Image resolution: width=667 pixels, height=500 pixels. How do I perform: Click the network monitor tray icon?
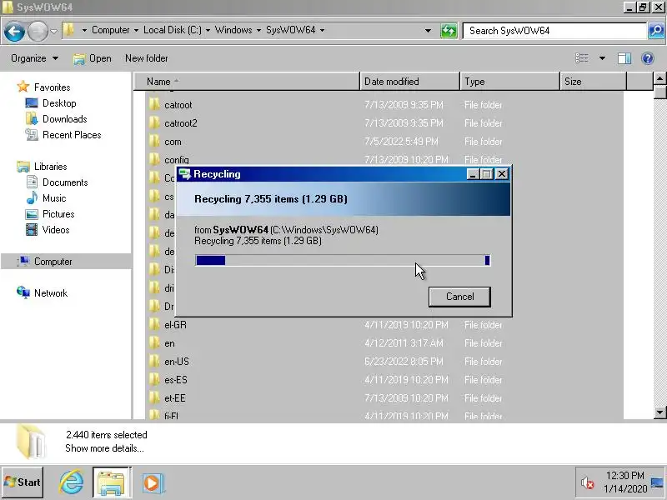[657, 482]
